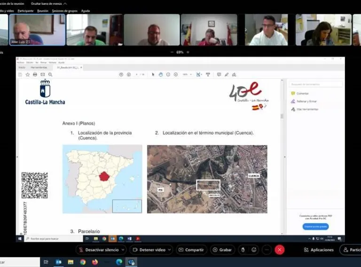The image size is (361, 267).
Task: Expand audio options arrow beside Desactivar silencio
Action: pyautogui.click(x=123, y=250)
